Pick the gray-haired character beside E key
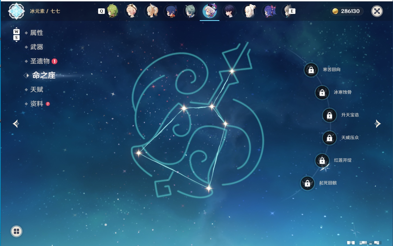 click(287, 11)
